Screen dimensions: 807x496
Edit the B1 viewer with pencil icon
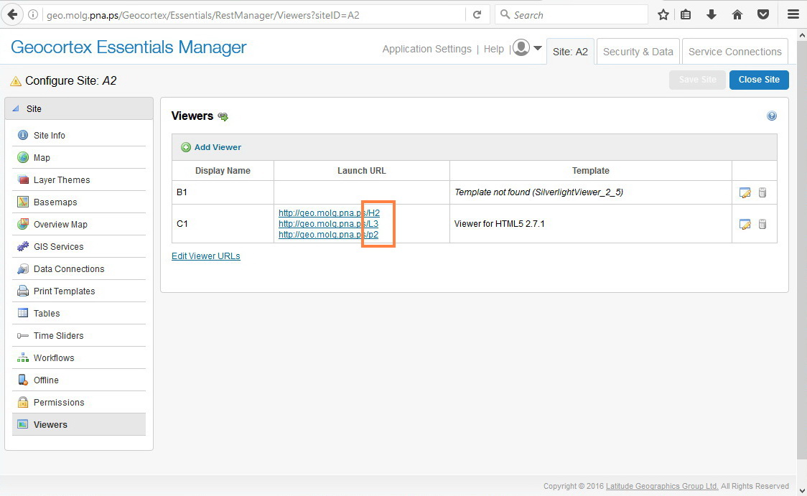point(745,192)
